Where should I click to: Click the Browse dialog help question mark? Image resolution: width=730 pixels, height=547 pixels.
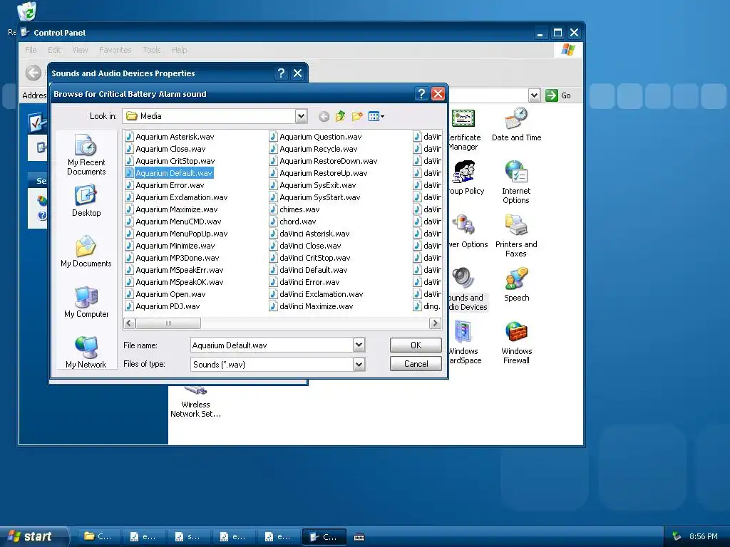click(x=421, y=94)
